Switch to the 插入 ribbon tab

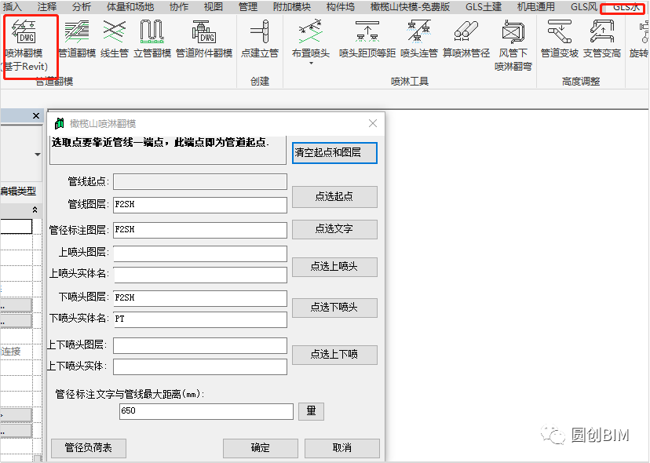point(12,6)
